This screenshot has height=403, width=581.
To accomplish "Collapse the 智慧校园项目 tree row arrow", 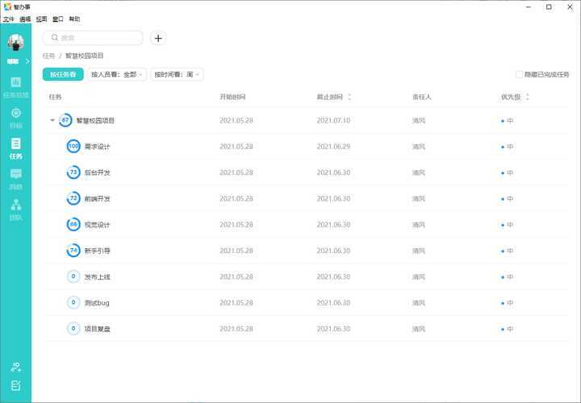I will pyautogui.click(x=52, y=121).
